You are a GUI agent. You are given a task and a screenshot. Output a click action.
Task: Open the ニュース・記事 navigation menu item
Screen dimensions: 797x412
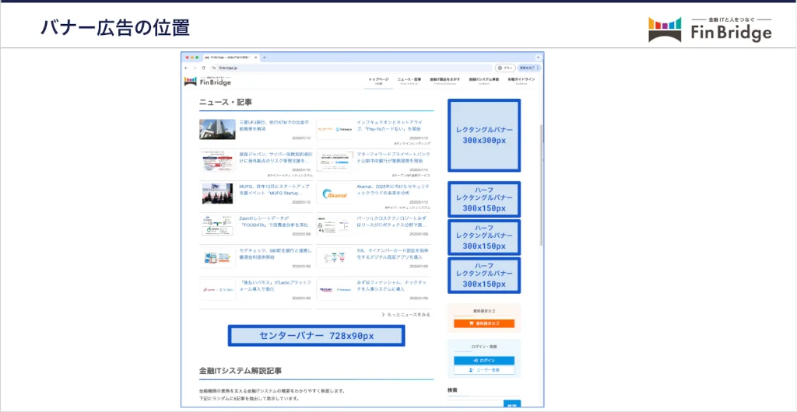click(x=409, y=80)
